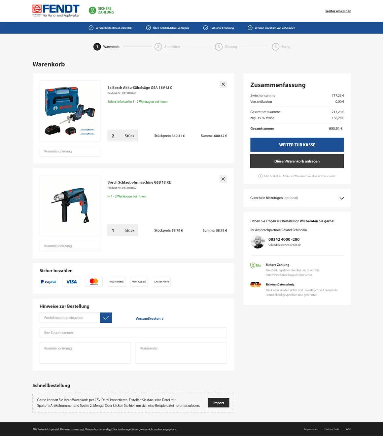Click the PayPal payment logo

[x=49, y=282]
